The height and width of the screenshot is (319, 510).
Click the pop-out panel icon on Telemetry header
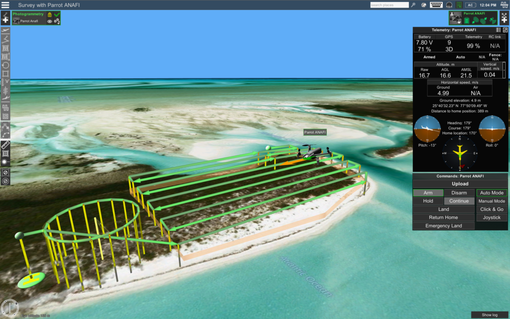click(506, 30)
